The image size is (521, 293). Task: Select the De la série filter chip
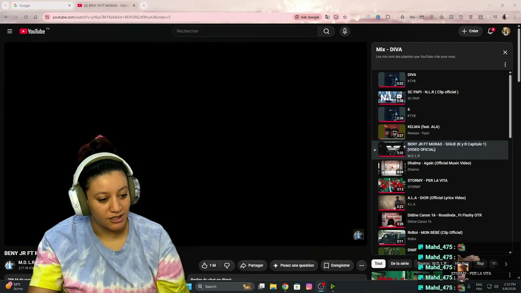pyautogui.click(x=400, y=264)
